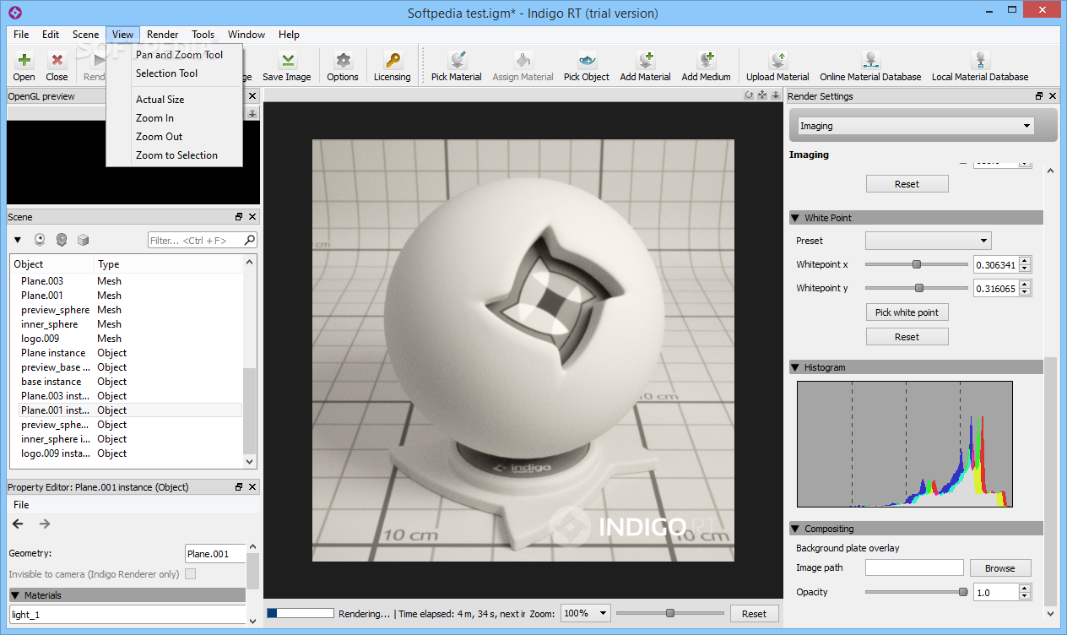Float the Render Settings panel

(1039, 96)
